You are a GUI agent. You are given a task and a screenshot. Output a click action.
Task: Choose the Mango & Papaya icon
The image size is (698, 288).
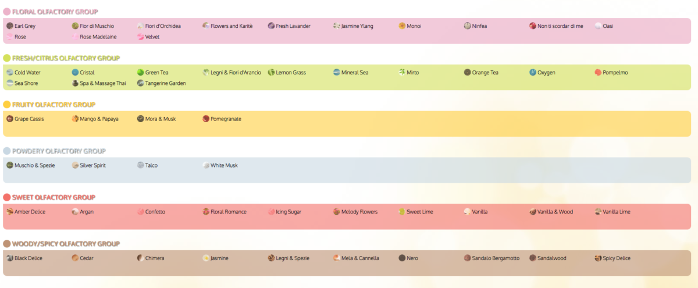click(75, 119)
